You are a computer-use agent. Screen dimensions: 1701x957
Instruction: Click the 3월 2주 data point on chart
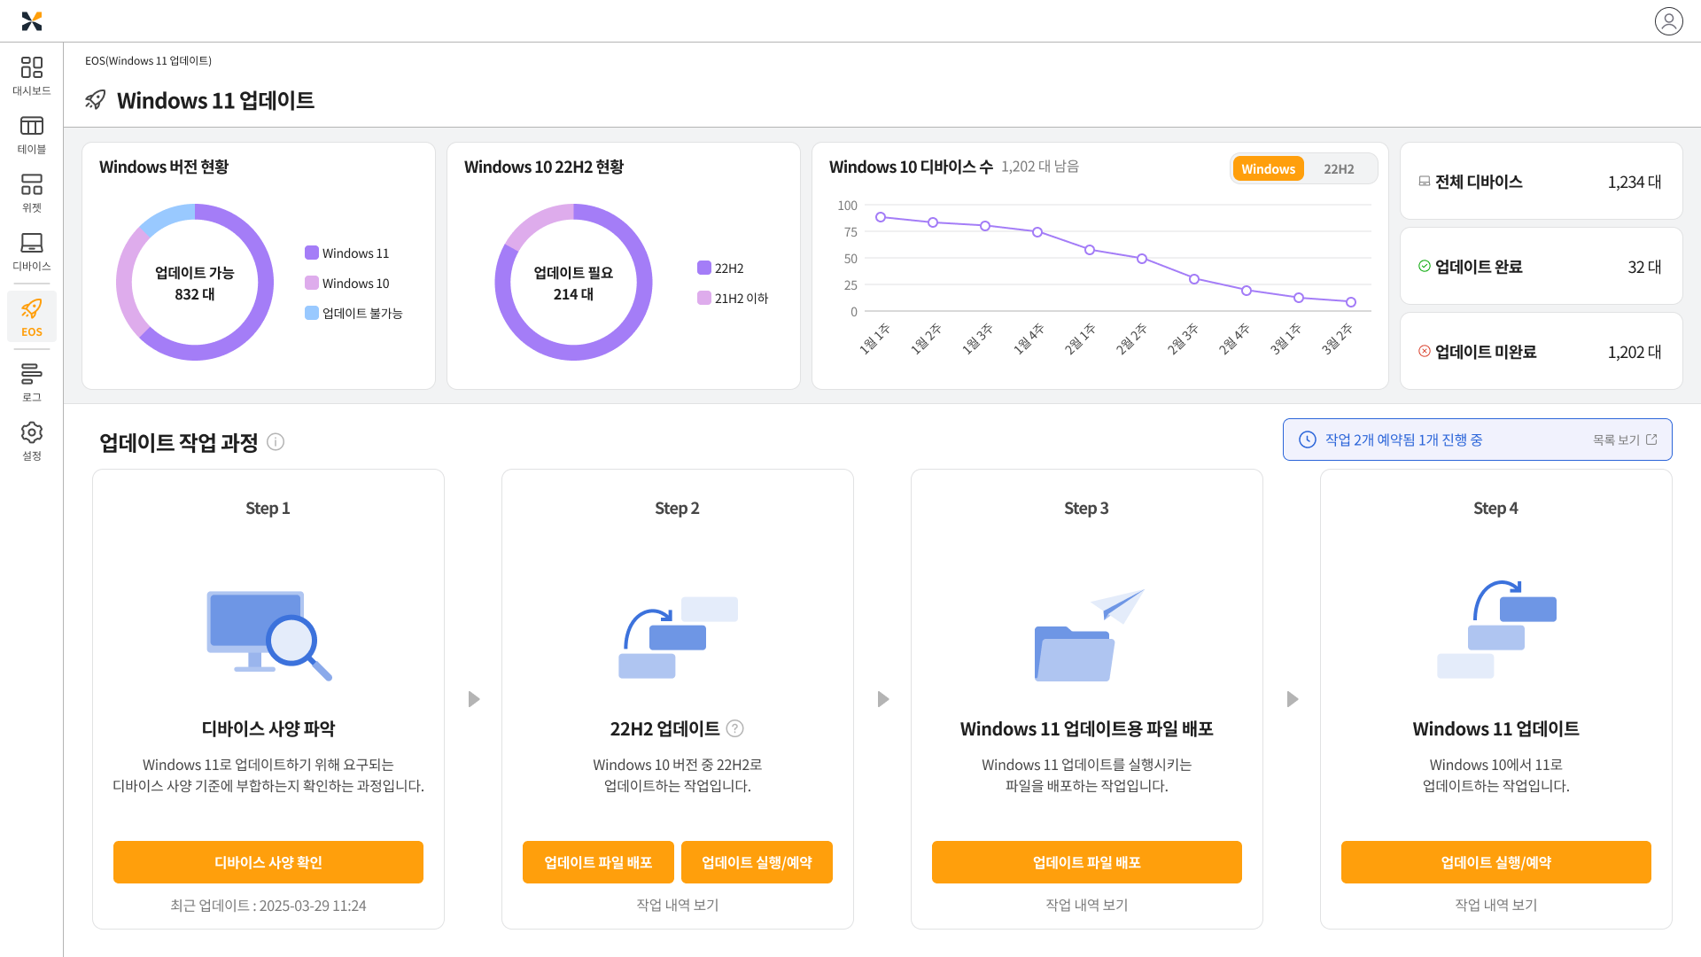pyautogui.click(x=1351, y=302)
